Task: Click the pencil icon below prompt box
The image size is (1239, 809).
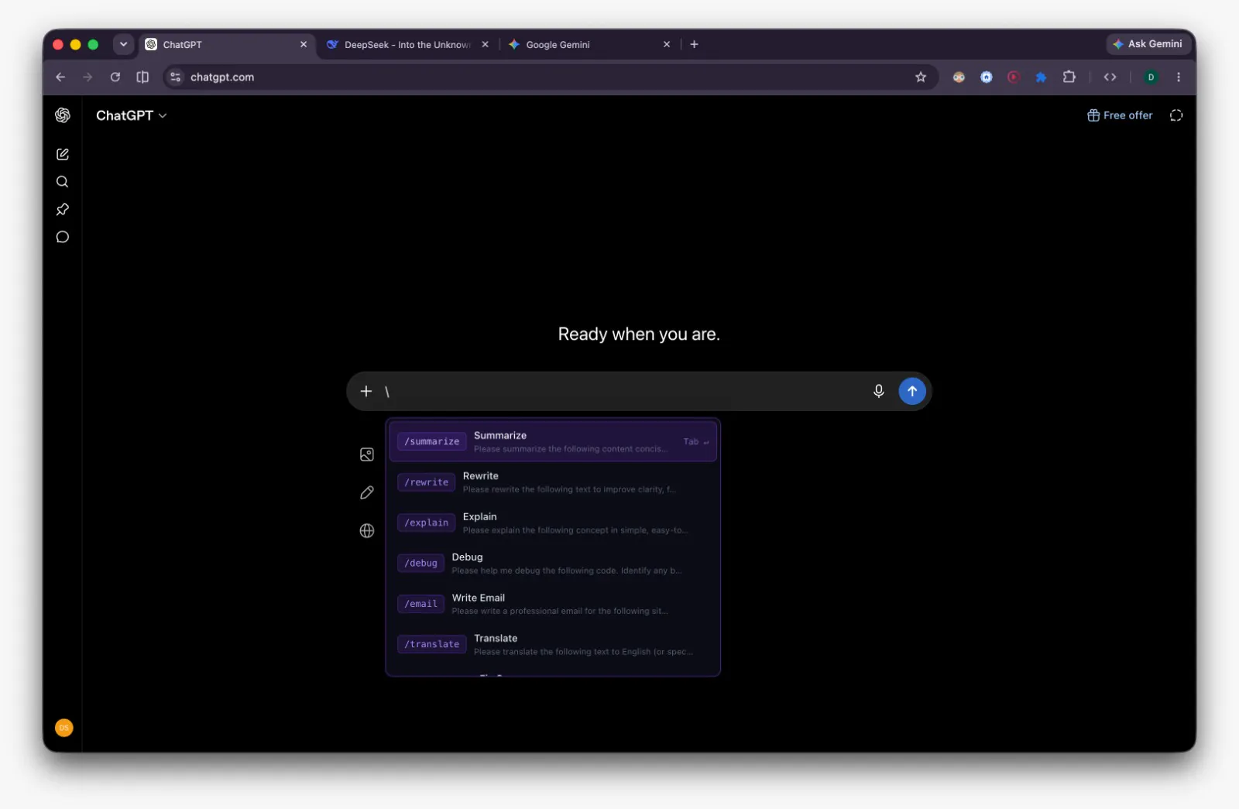Action: coord(367,492)
